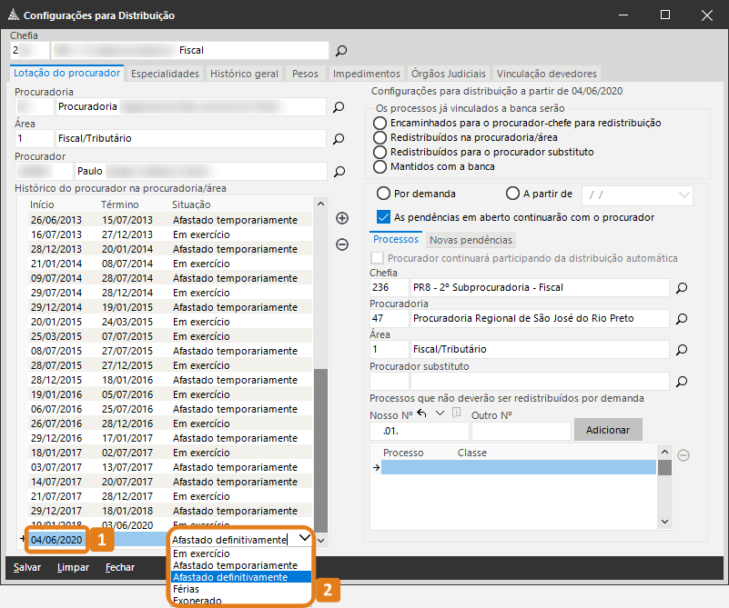Viewport: 729px width, 608px height.
Task: Add a new history row with the plus icon
Action: [342, 218]
